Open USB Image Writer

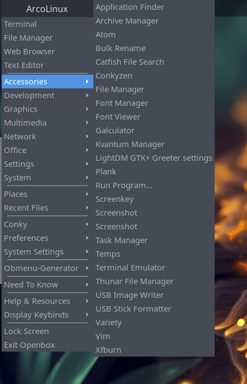click(x=154, y=295)
